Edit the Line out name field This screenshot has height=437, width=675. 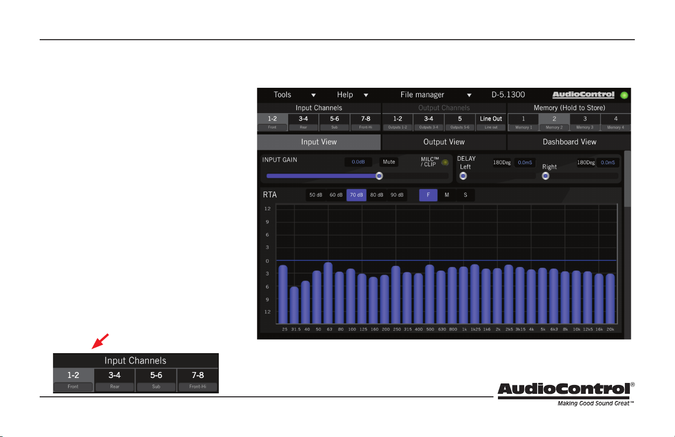tap(491, 127)
